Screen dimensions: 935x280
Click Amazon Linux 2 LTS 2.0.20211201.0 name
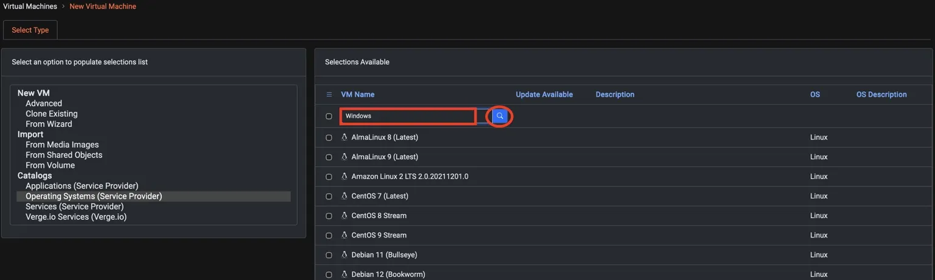click(410, 176)
